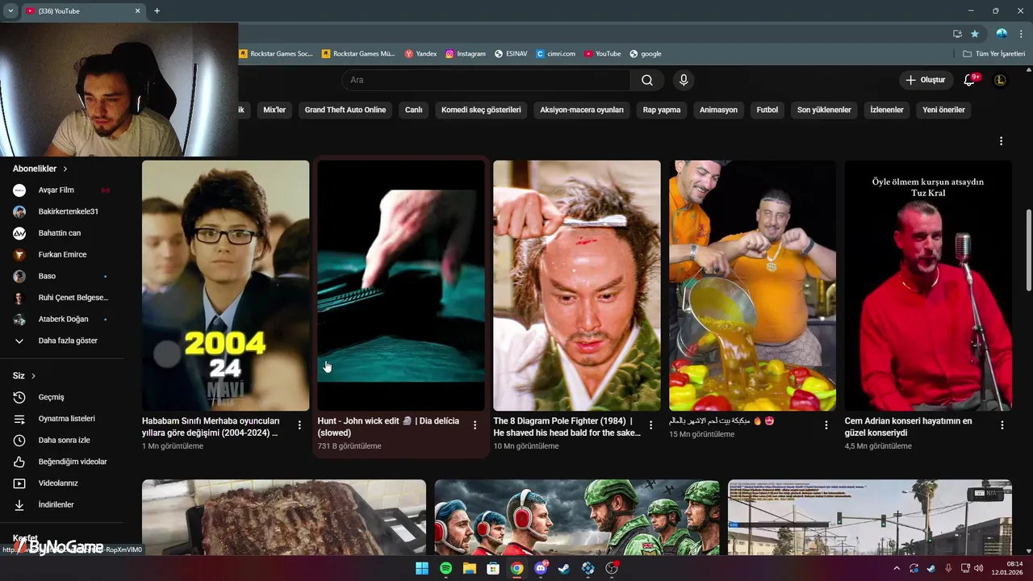The height and width of the screenshot is (581, 1033).
Task: Select the İzlenenler filter chip
Action: coord(887,110)
